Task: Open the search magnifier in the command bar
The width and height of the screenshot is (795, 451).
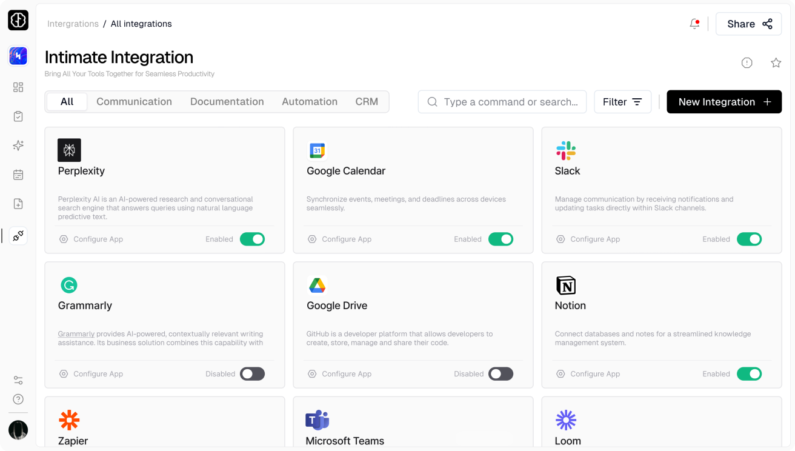Action: [431, 102]
